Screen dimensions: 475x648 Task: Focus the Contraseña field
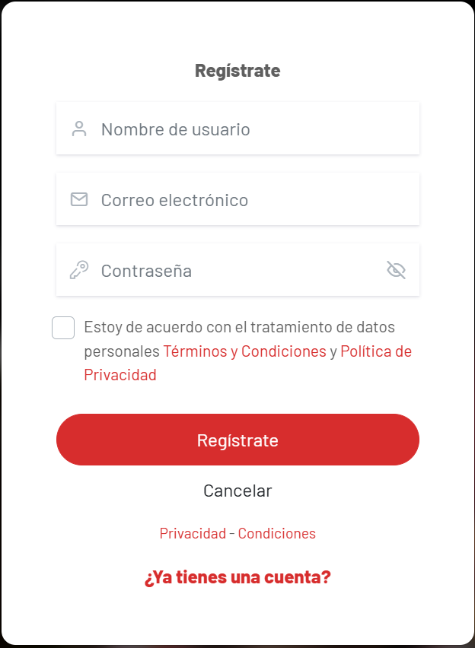tap(238, 270)
